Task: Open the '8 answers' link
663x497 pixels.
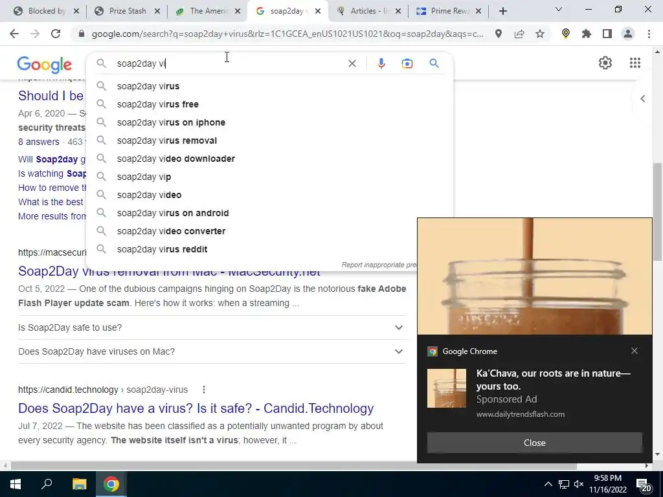Action: 38,142
